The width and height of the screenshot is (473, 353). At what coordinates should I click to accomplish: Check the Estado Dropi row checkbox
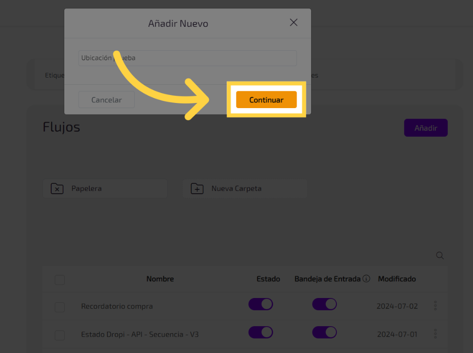(60, 335)
